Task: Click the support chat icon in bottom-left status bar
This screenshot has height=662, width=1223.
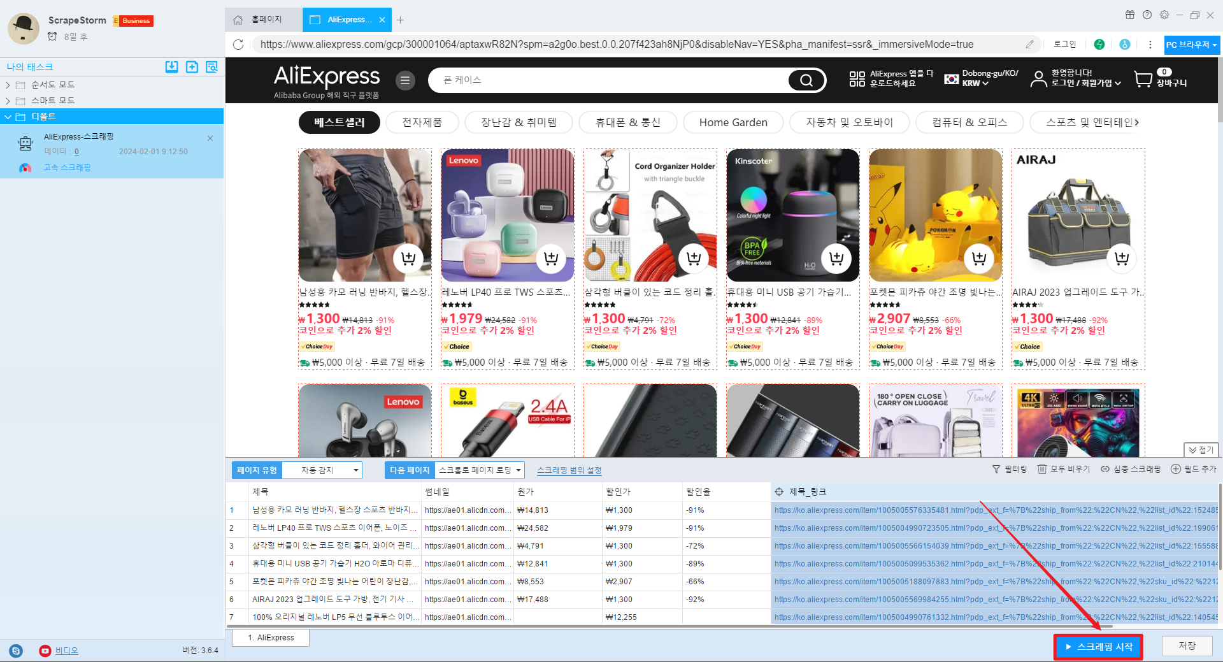Action: tap(16, 651)
